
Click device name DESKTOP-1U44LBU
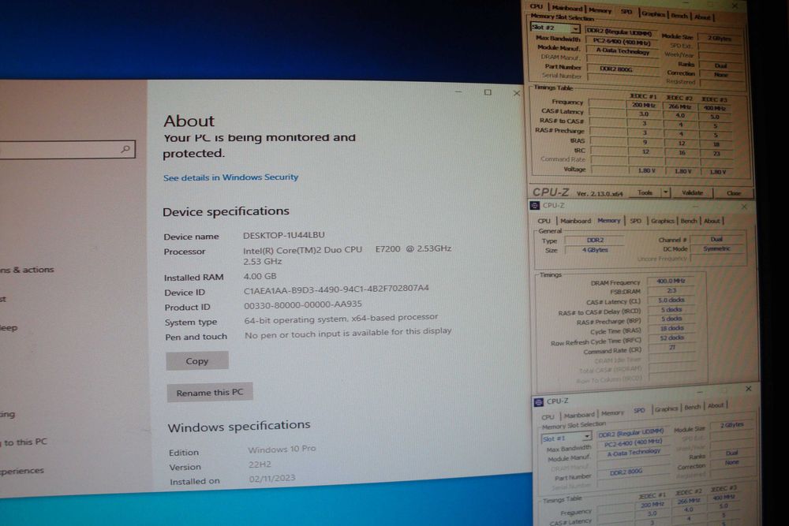(284, 235)
